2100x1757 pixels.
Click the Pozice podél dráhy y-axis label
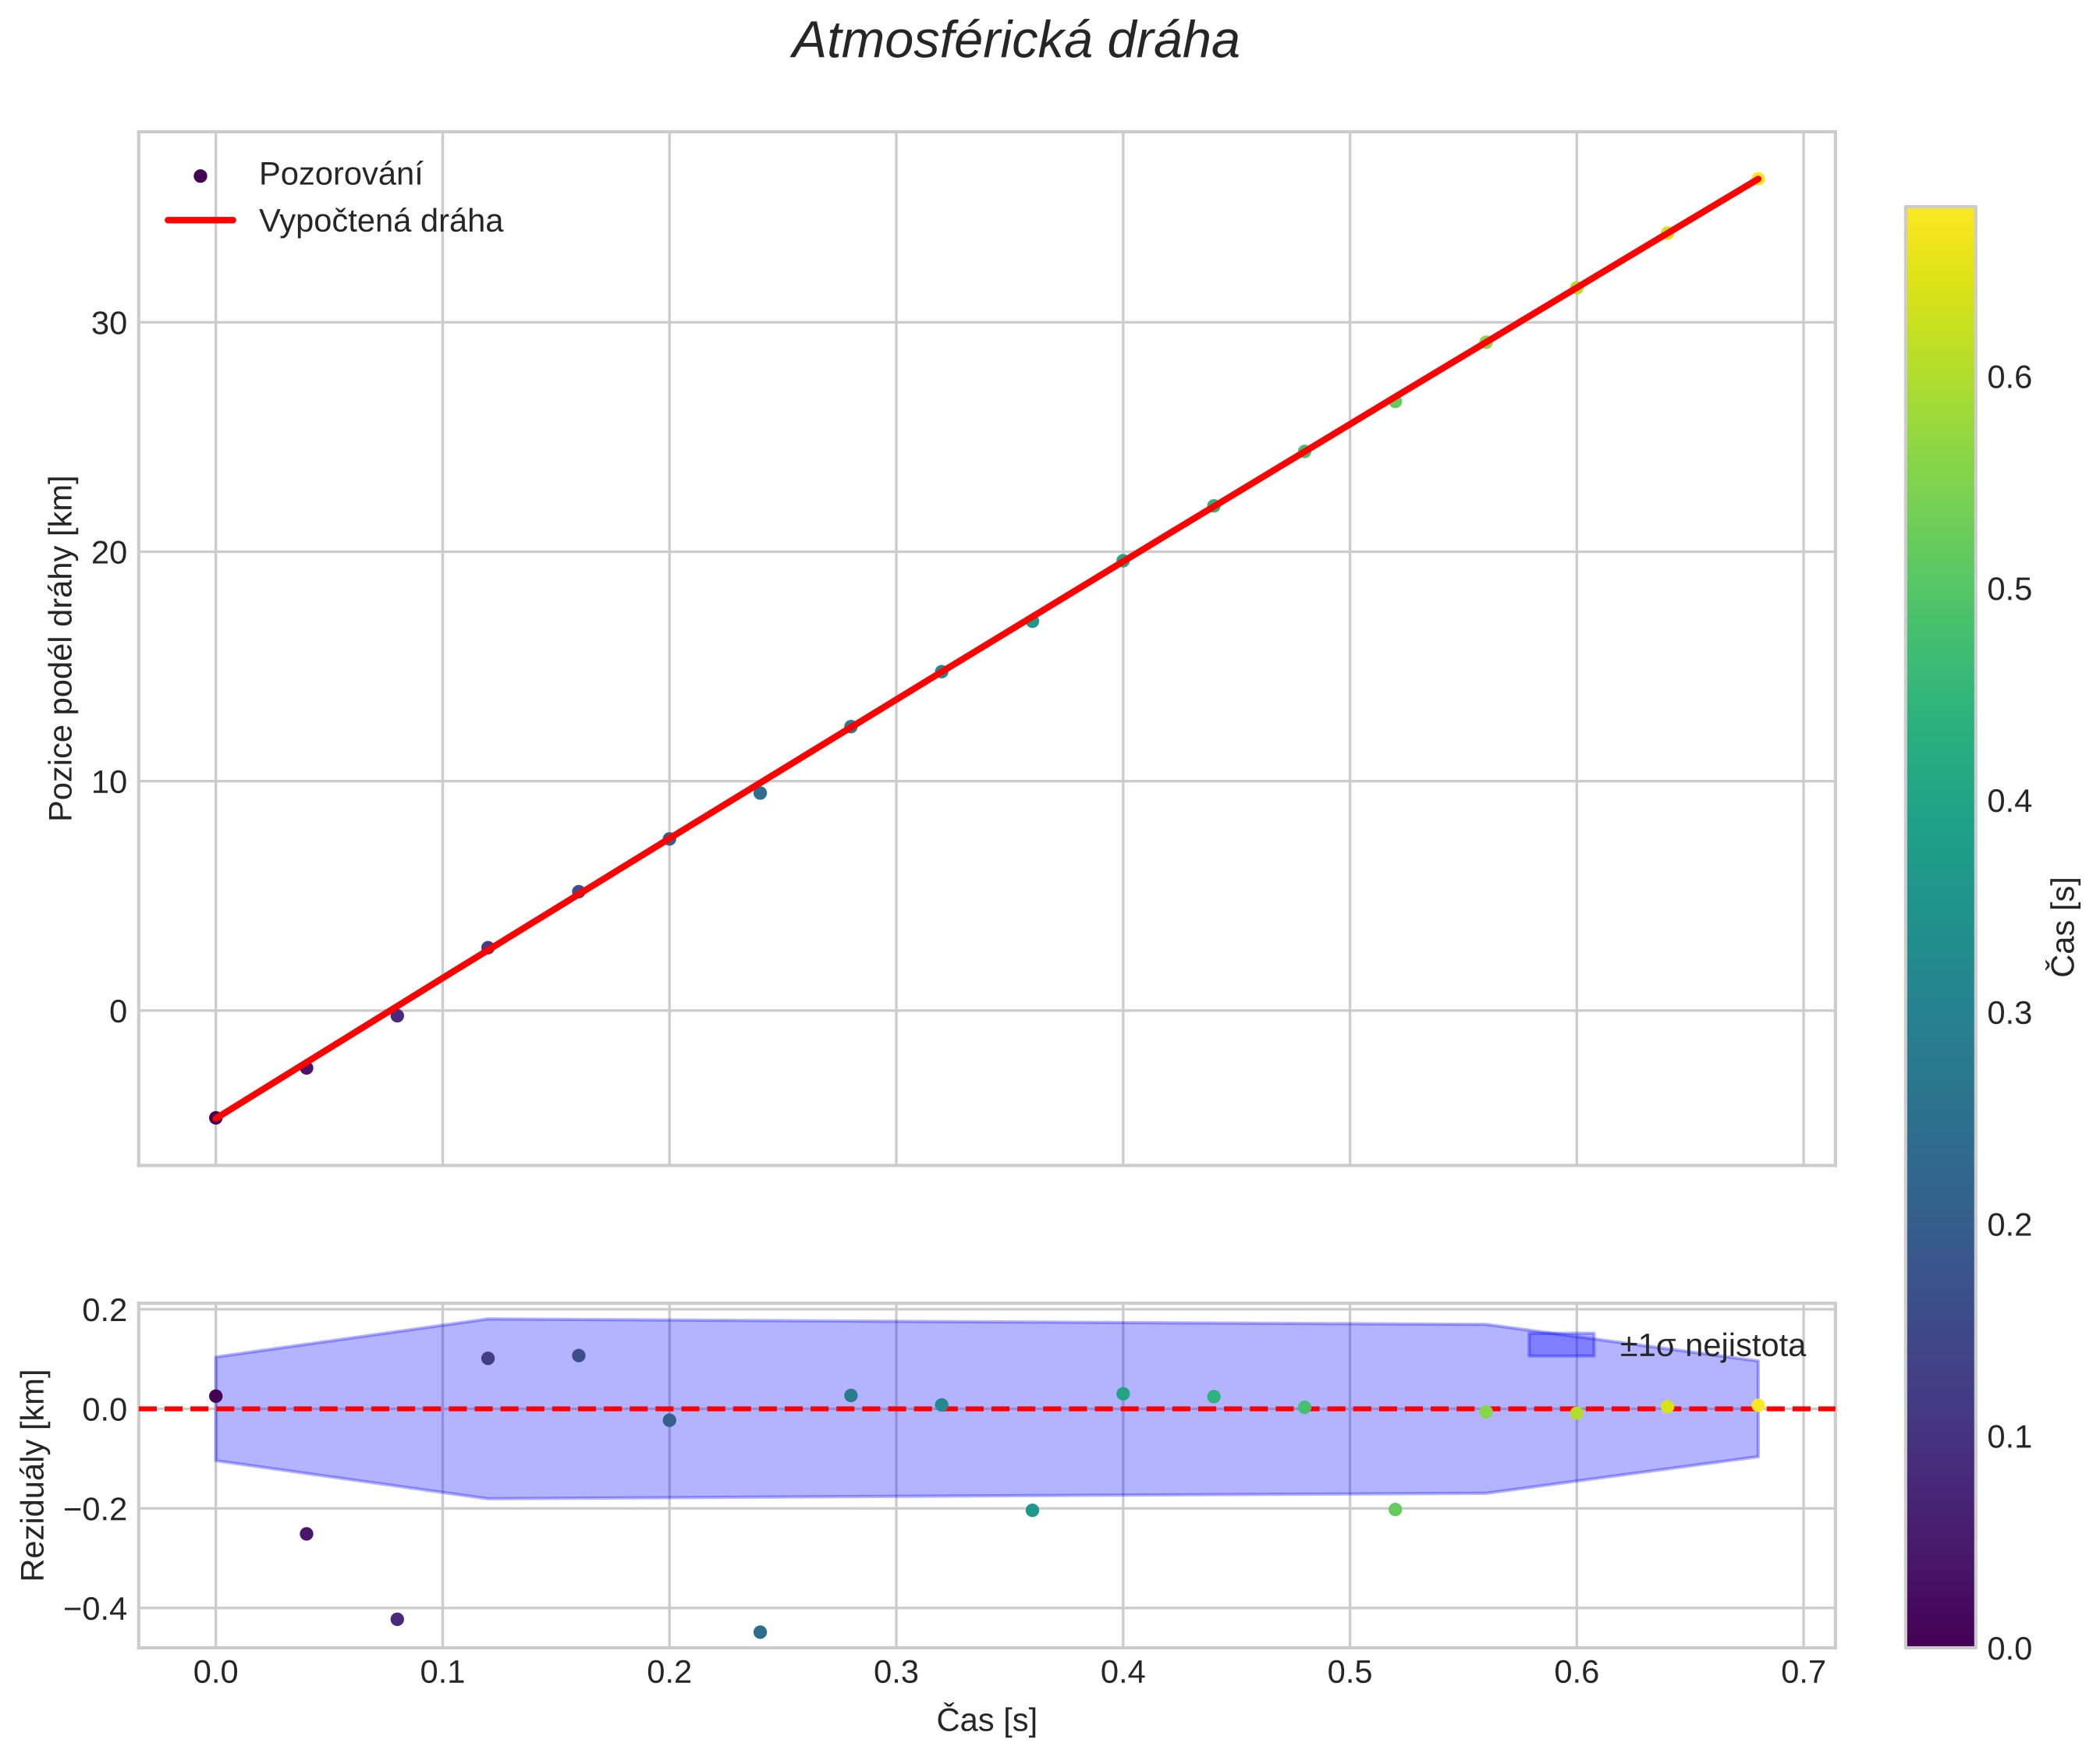tap(62, 647)
